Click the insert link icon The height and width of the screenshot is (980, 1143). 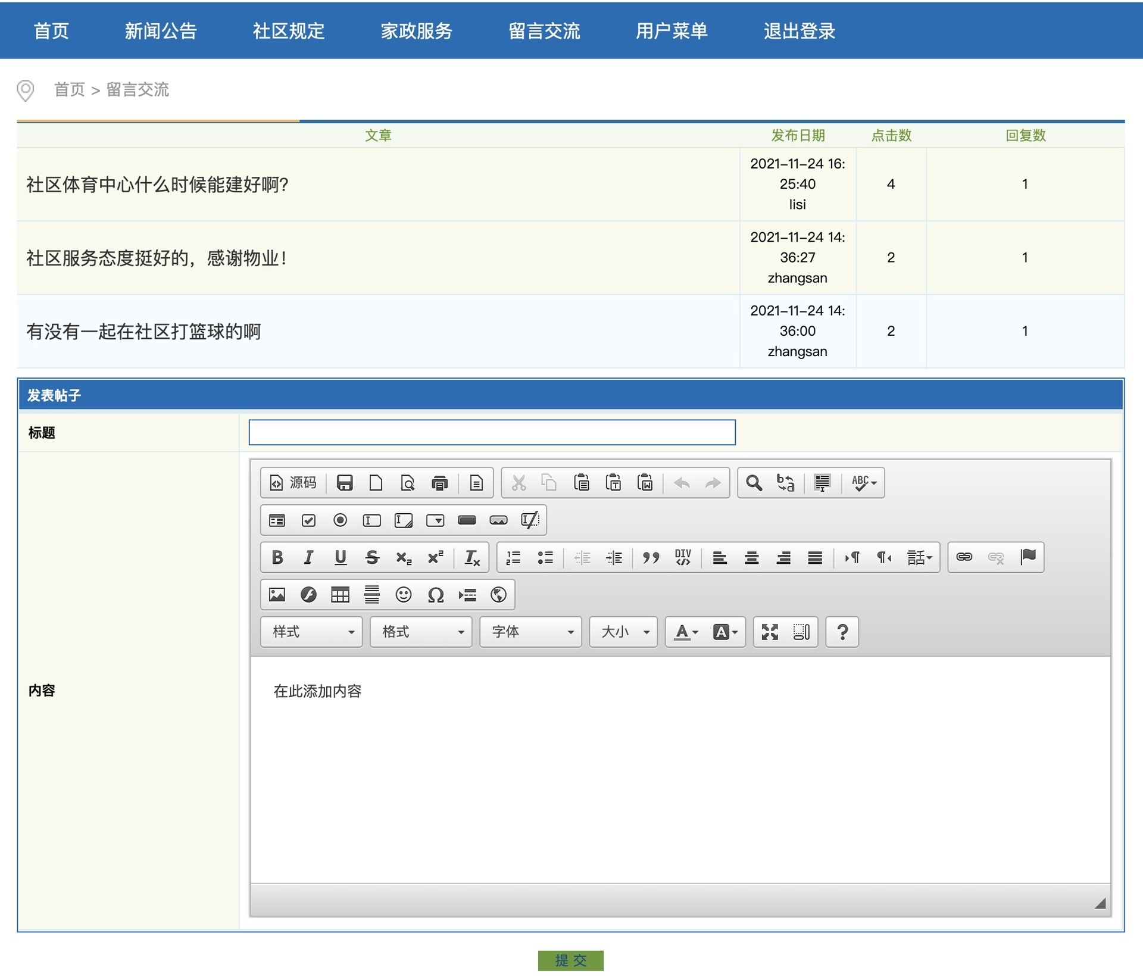(964, 557)
